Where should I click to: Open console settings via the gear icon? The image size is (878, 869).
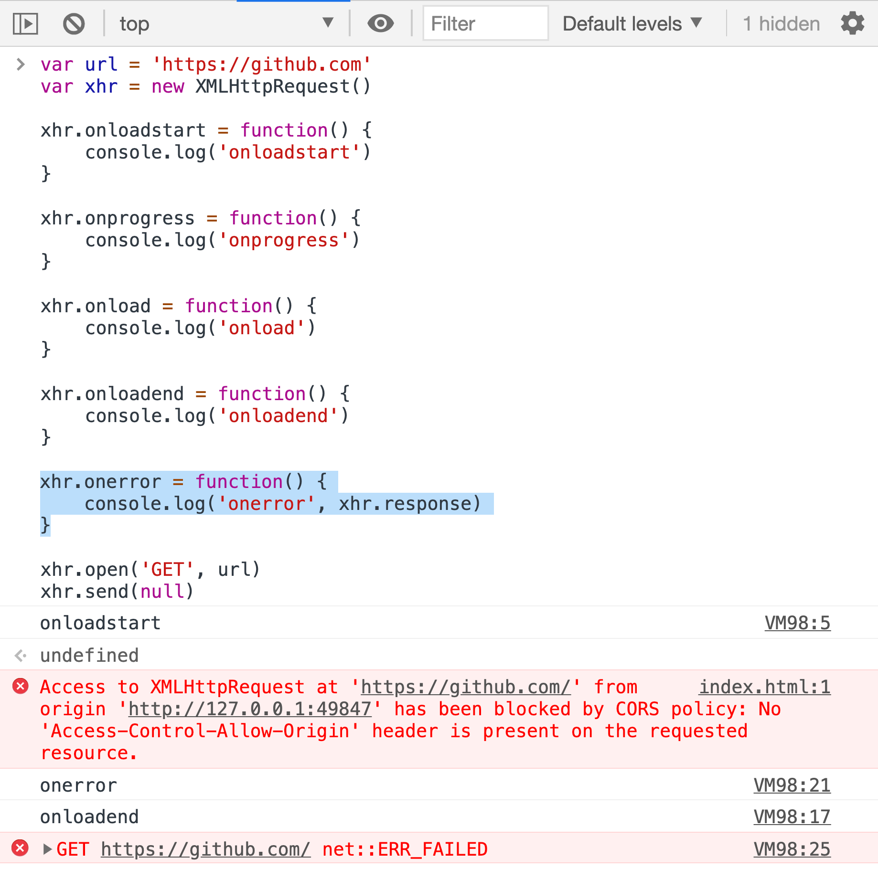click(853, 23)
